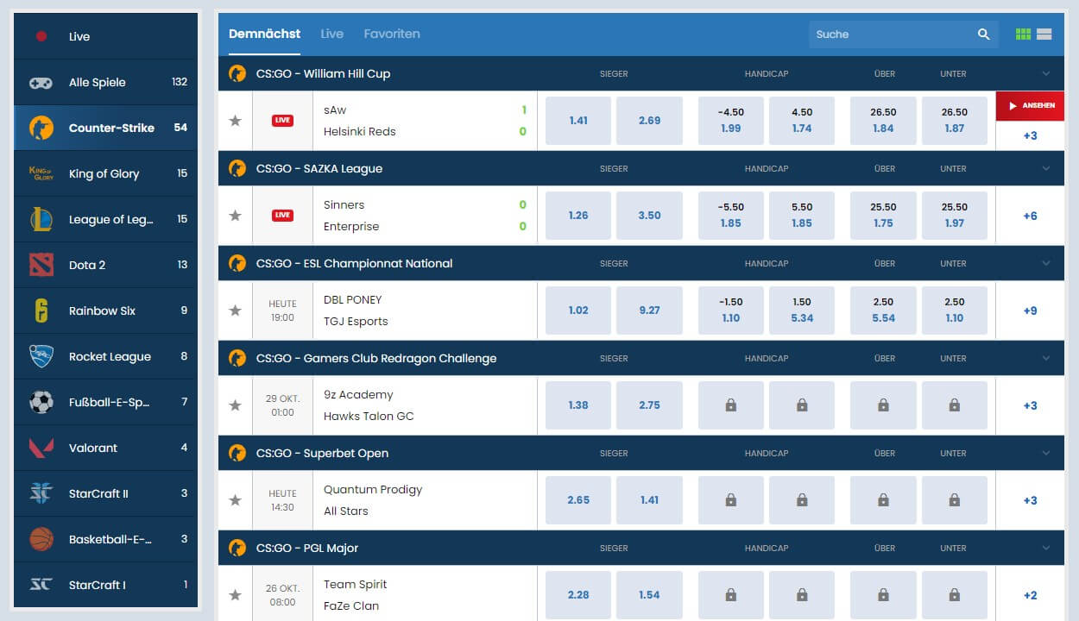Click the search magnifier icon

pos(984,34)
